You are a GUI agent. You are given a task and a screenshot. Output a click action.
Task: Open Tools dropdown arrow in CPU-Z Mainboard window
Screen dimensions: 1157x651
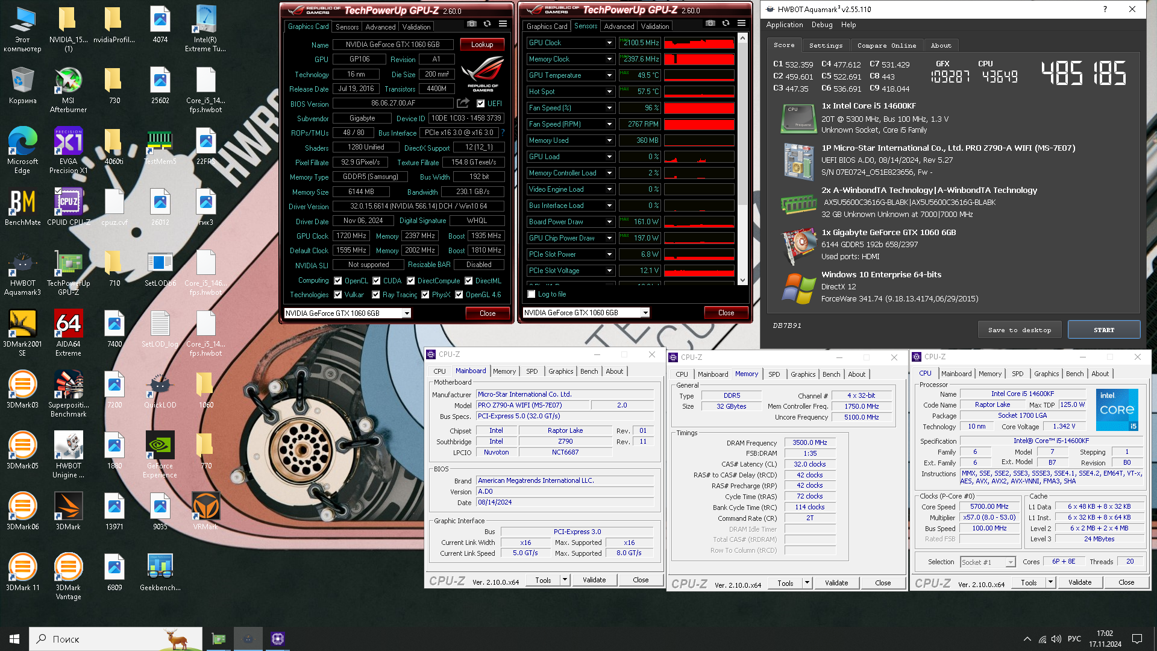click(x=565, y=580)
